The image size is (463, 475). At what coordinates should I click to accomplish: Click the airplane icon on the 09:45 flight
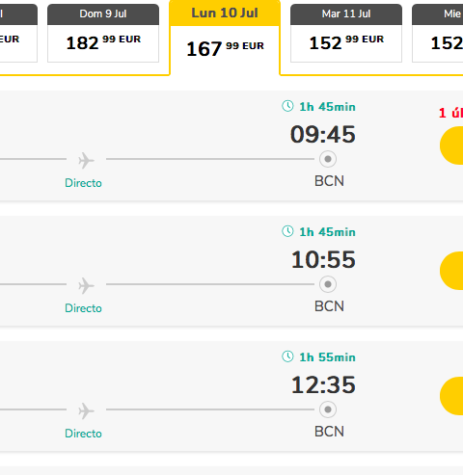click(x=86, y=160)
